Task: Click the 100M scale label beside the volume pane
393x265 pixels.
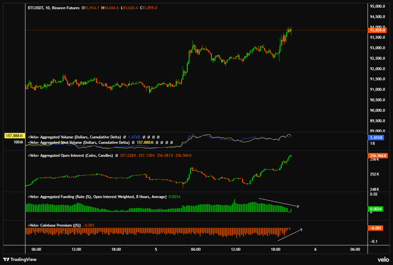Action: (18, 142)
